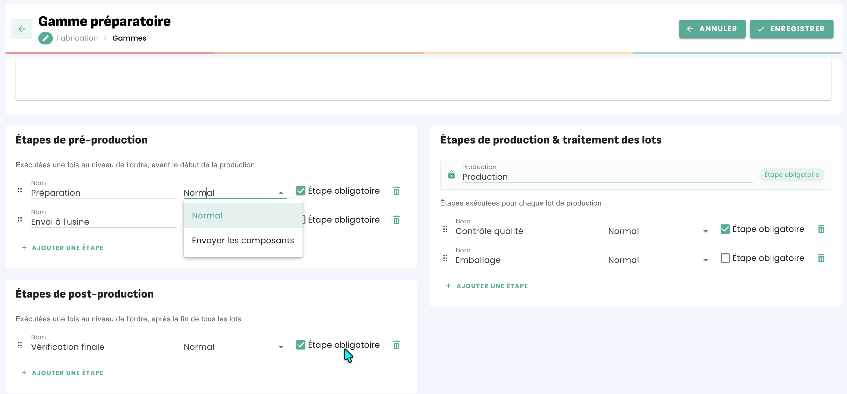Screen dimensions: 847x394
Task: Uncheck Étape obligatoire for Préparation
Action: [300, 191]
